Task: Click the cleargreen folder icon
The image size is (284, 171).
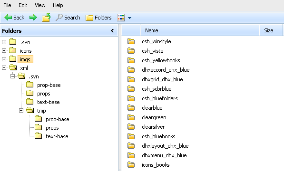Action: (x=131, y=117)
